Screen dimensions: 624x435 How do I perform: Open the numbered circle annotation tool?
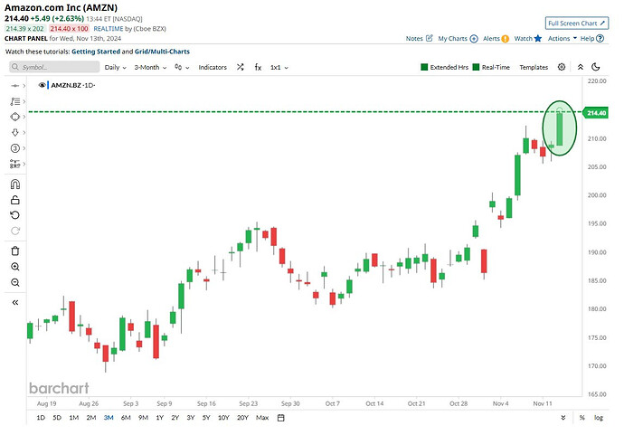15,148
